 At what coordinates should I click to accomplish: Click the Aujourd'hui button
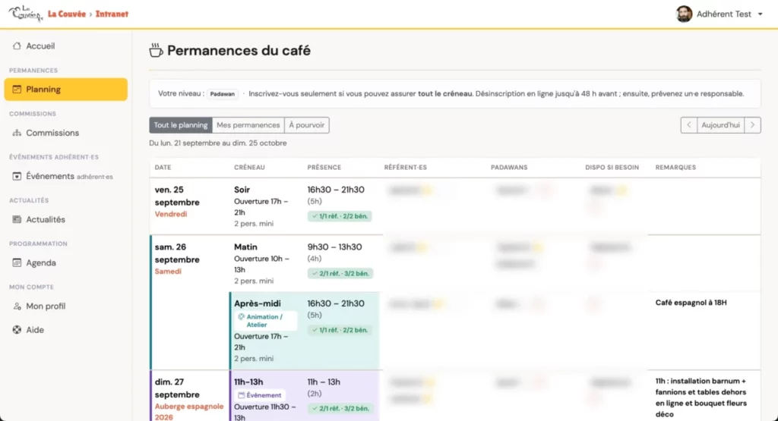tap(720, 125)
